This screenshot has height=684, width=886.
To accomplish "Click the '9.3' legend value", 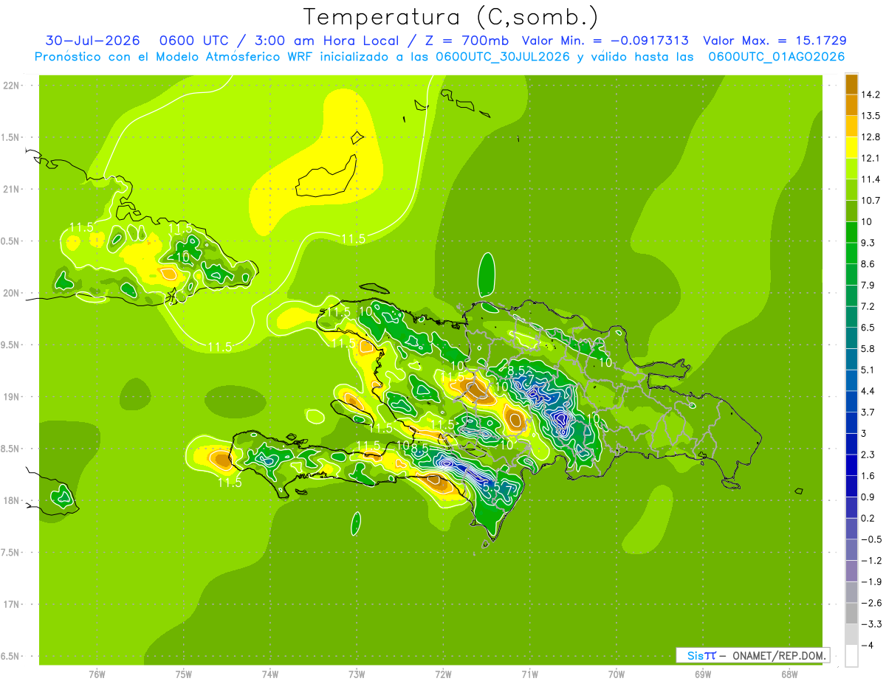I will click(x=869, y=243).
